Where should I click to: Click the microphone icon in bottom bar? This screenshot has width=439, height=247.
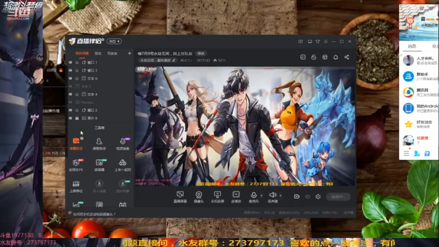coord(254,196)
